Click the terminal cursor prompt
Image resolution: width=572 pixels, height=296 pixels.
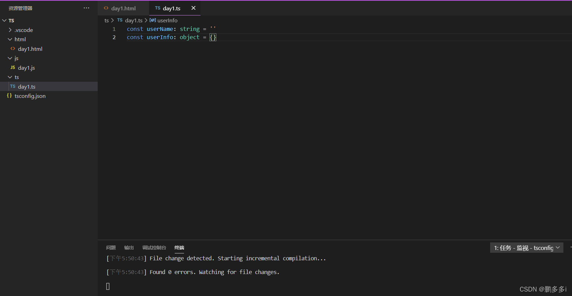[x=108, y=286]
